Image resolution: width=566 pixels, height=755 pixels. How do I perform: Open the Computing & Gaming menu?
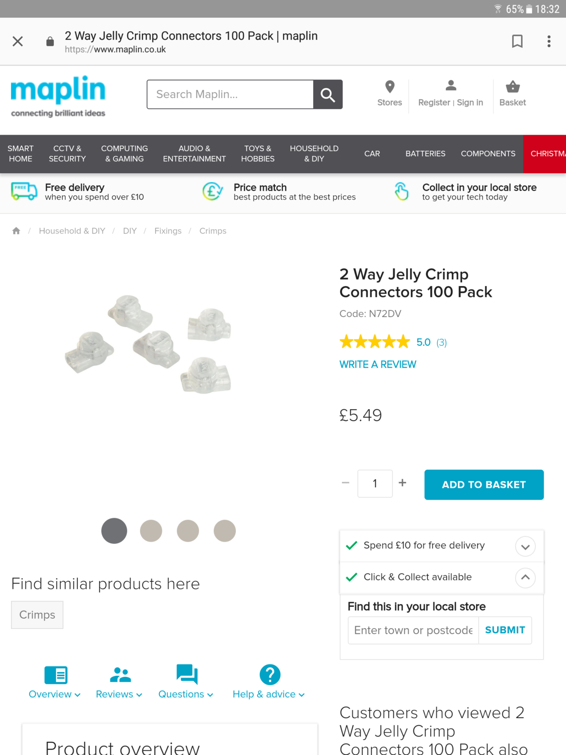point(125,154)
